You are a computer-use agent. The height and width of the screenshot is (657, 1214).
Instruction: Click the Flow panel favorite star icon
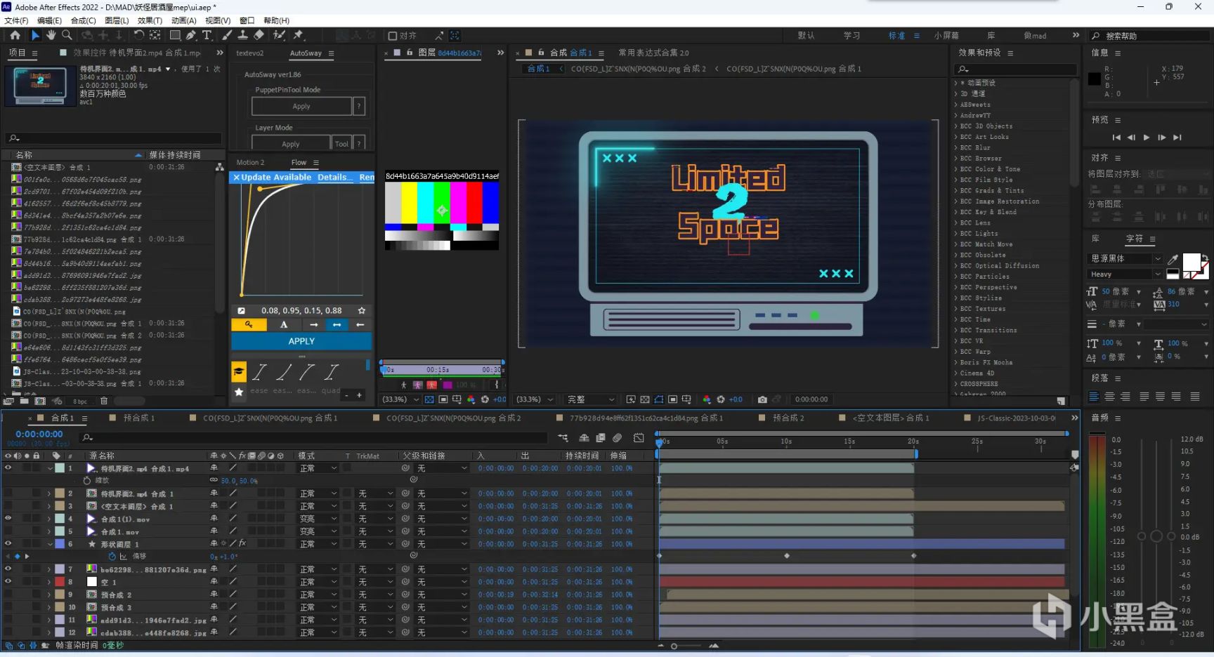[362, 310]
